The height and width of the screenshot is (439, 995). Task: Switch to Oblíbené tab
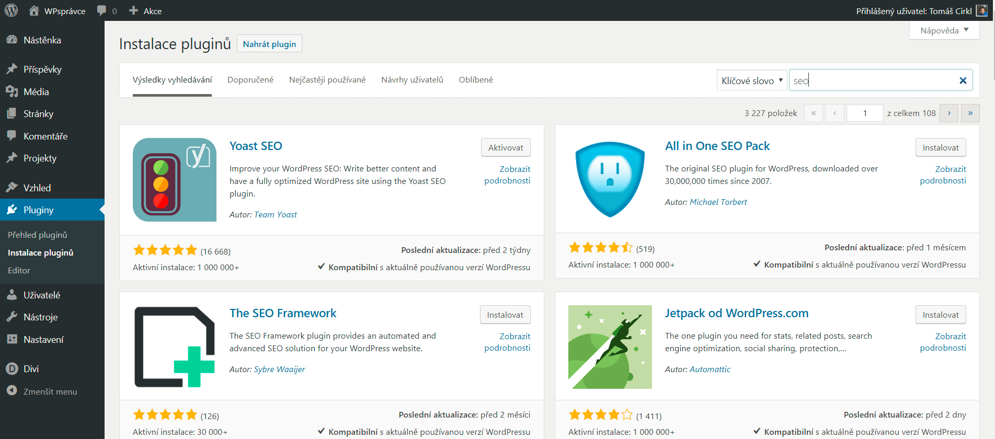(x=476, y=80)
